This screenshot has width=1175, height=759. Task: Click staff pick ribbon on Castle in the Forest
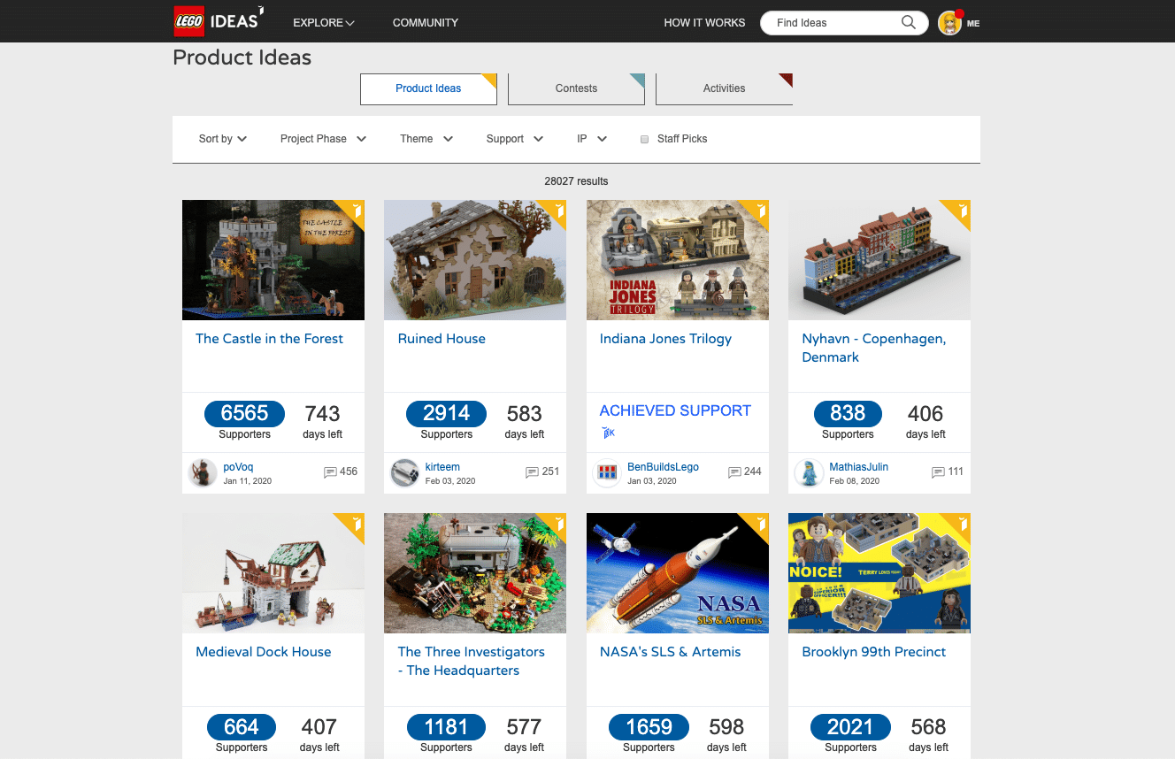[354, 211]
